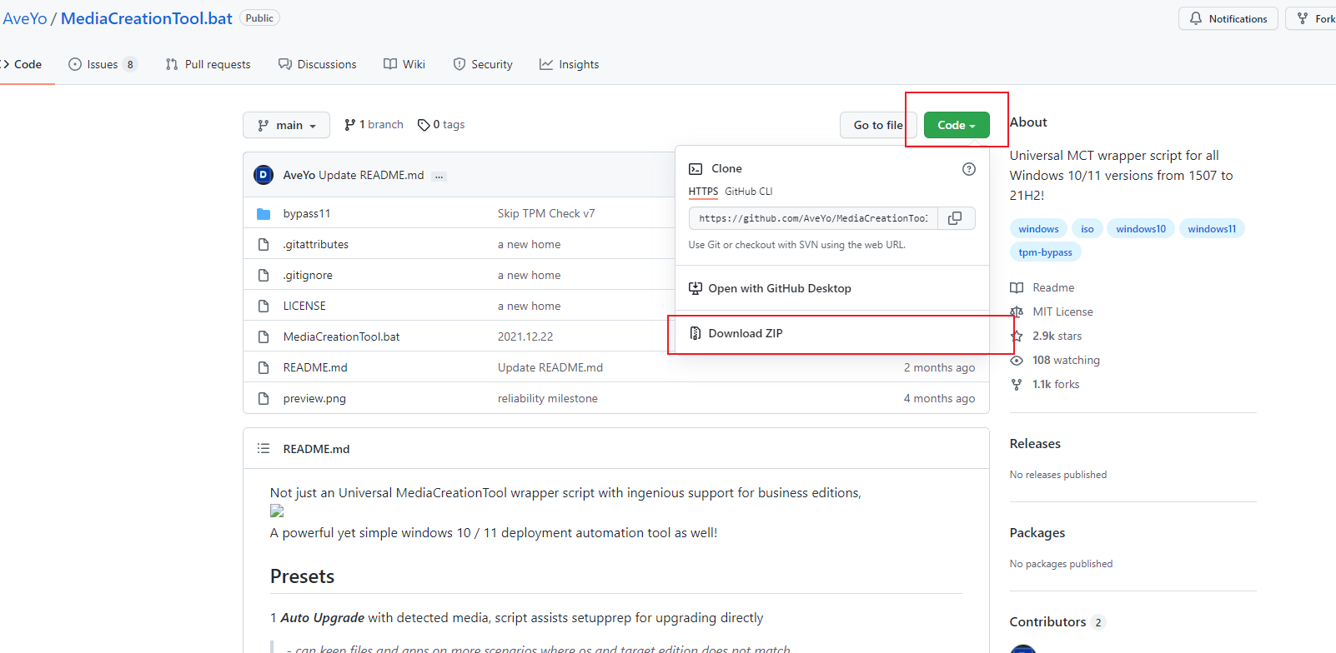This screenshot has height=653, width=1336.
Task: Click the GitHub Desktop icon in dropdown
Action: tap(696, 288)
